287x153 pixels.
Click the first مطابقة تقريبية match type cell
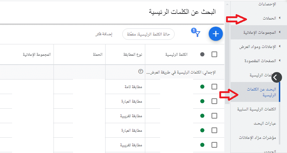pyautogui.click(x=131, y=116)
